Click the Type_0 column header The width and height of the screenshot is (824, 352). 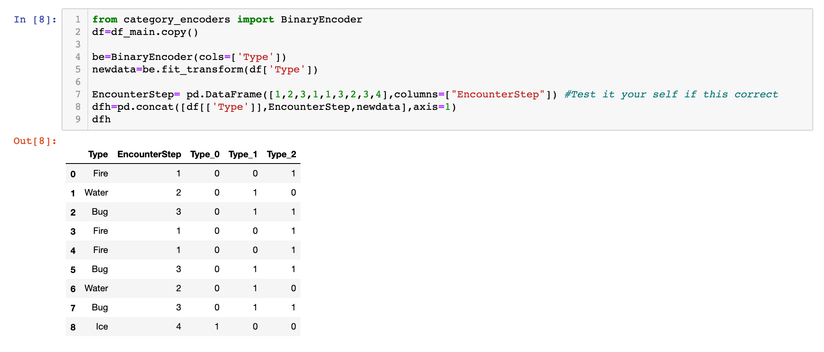(205, 154)
